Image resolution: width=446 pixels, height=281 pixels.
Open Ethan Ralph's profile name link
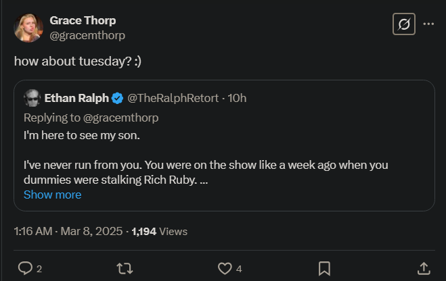76,99
